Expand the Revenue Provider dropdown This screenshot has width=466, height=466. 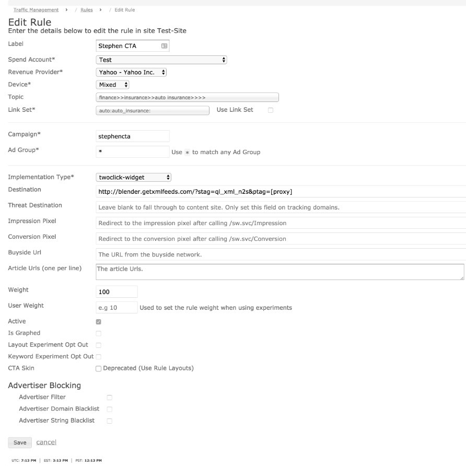[131, 73]
